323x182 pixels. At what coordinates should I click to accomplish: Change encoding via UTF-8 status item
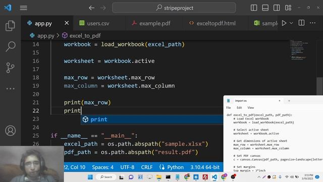pyautogui.click(x=127, y=167)
